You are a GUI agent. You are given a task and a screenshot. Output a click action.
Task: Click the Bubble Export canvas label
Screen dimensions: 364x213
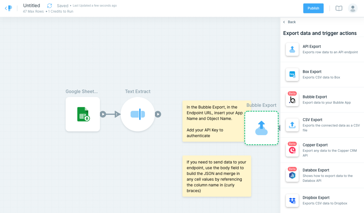tap(261, 105)
